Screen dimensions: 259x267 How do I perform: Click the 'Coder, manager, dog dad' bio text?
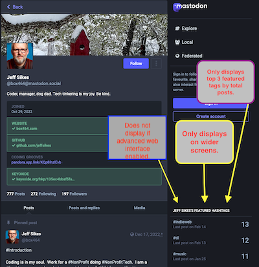tap(58, 94)
